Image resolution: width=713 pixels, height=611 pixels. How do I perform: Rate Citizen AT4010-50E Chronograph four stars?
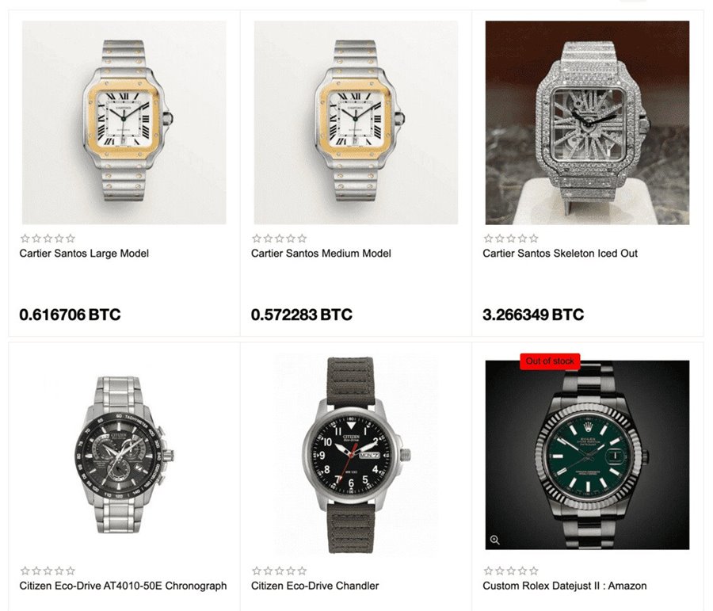pos(59,571)
